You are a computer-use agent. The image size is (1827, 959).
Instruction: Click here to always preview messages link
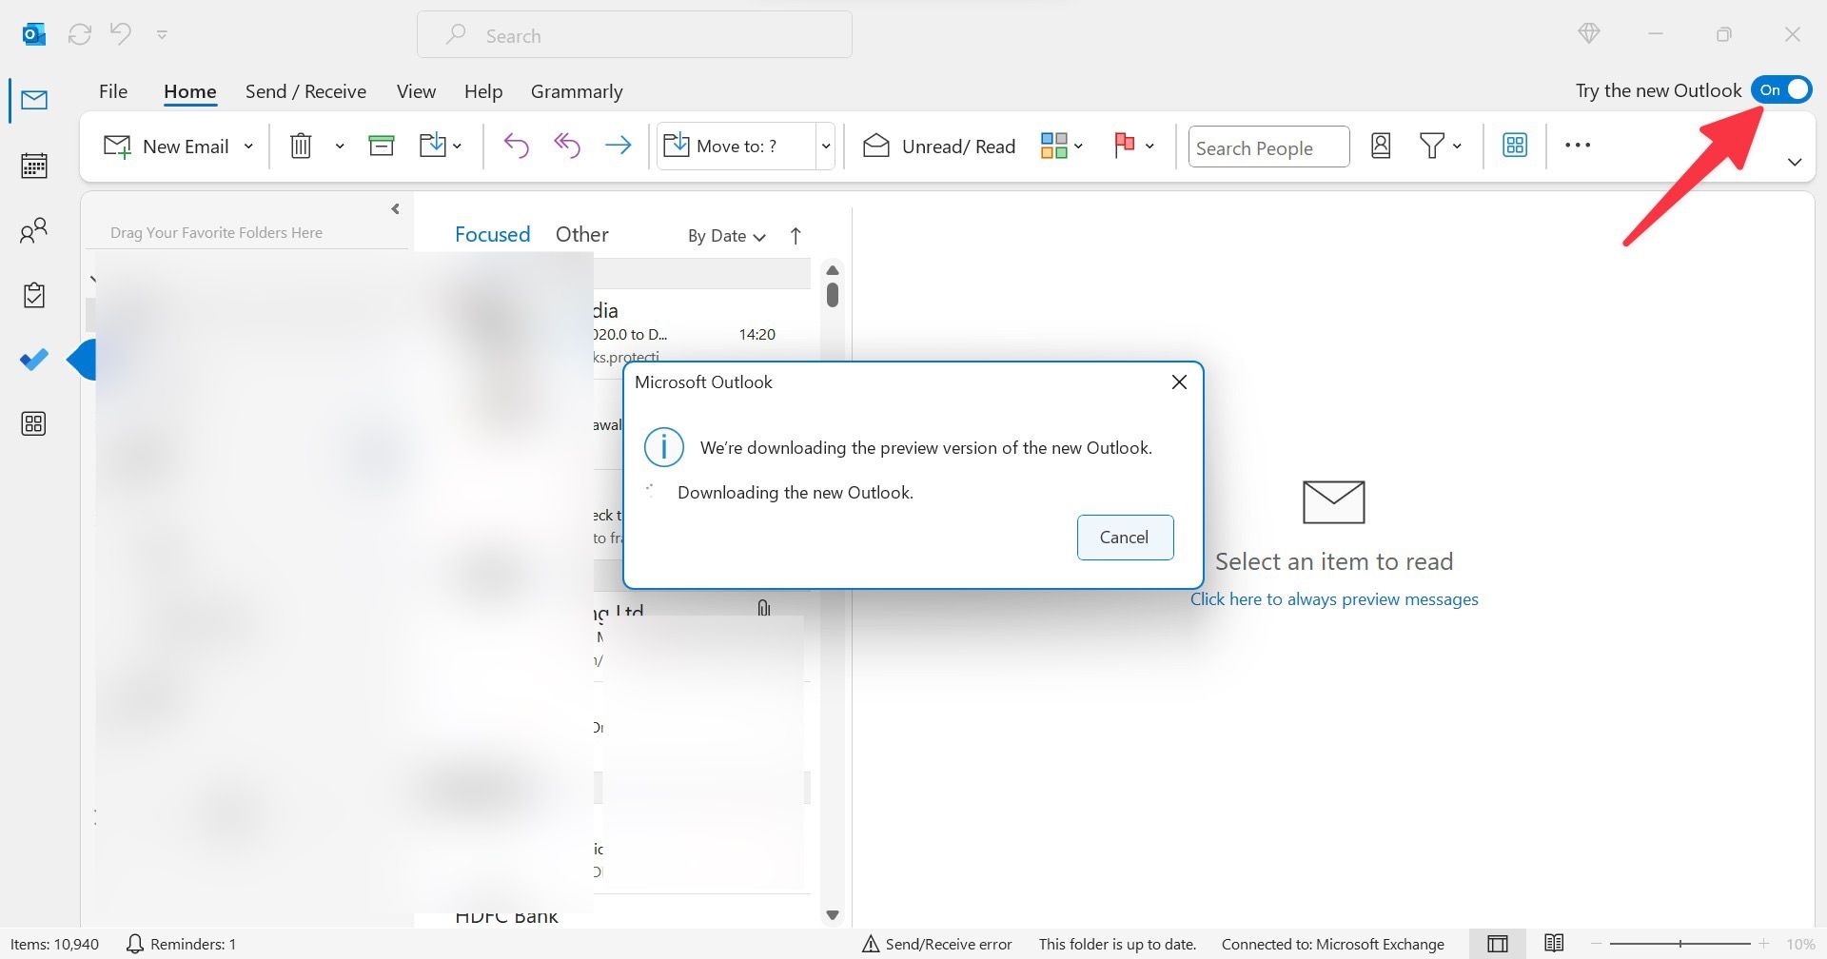1334,599
